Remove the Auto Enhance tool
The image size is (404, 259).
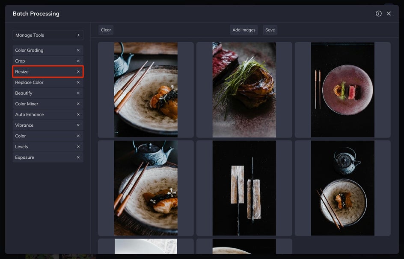tap(78, 115)
